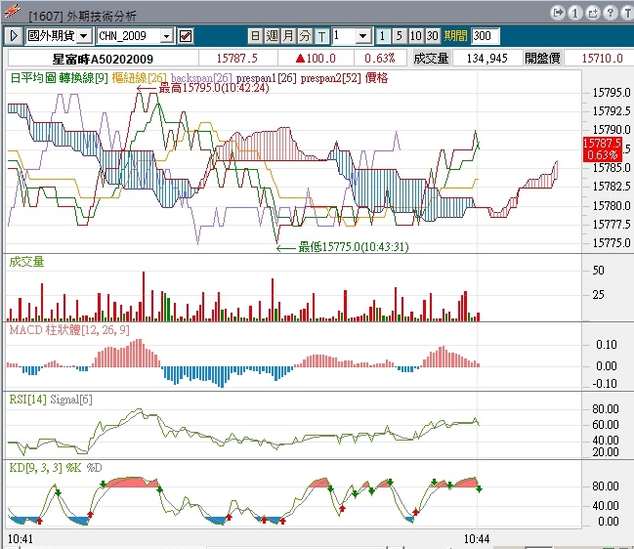Click the 0.63% change percent cell
Image resolution: width=634 pixels, height=549 pixels.
tap(380, 59)
